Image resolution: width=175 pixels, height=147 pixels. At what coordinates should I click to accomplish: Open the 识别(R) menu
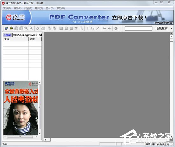coord(28,8)
